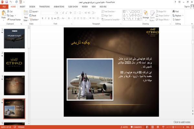The width and height of the screenshot is (194, 129).
Task: Click zoom in plus button
Action: click(183, 127)
